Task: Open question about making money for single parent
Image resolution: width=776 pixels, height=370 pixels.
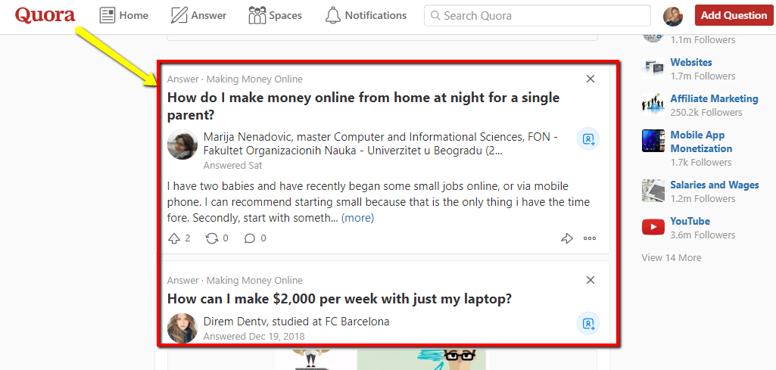Action: pyautogui.click(x=363, y=107)
